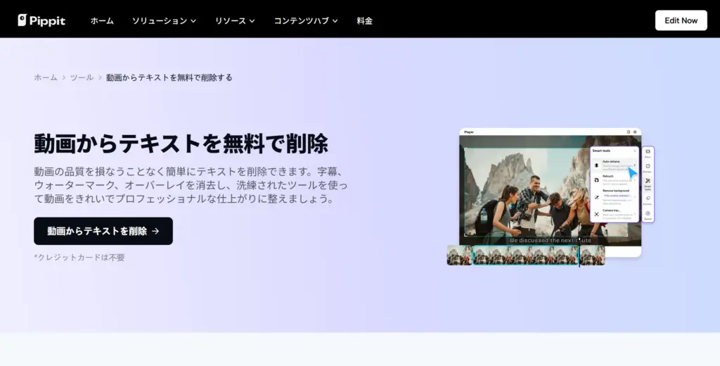Screen dimensions: 720x366
Task: Click the Edit Now button
Action: 681,20
